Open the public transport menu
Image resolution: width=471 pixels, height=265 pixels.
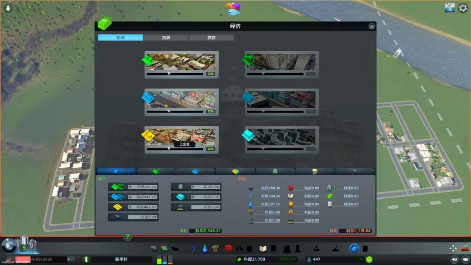(273, 248)
